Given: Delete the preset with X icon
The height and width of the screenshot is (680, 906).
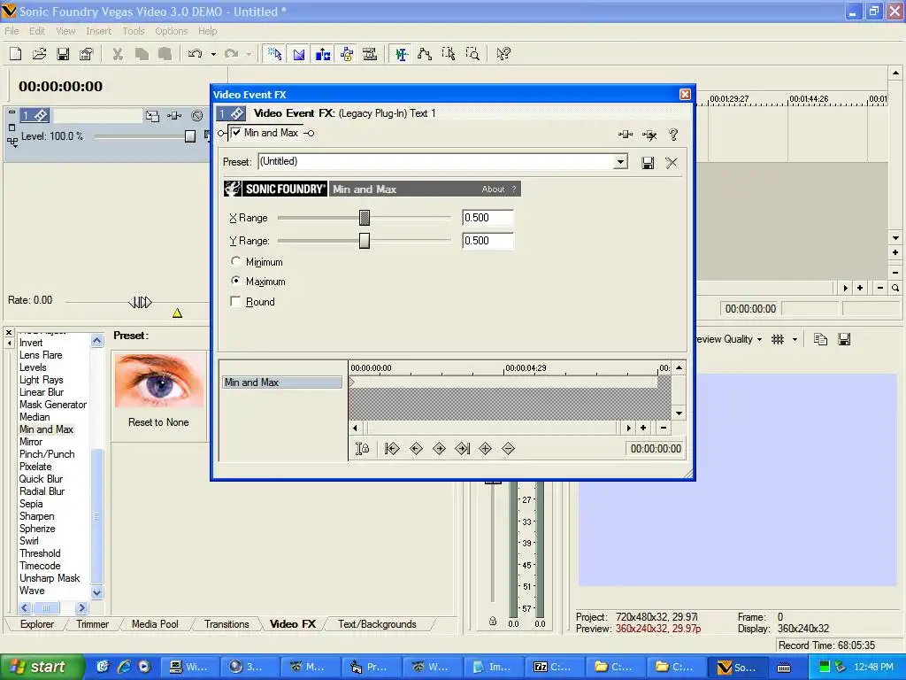Looking at the screenshot, I should (672, 163).
